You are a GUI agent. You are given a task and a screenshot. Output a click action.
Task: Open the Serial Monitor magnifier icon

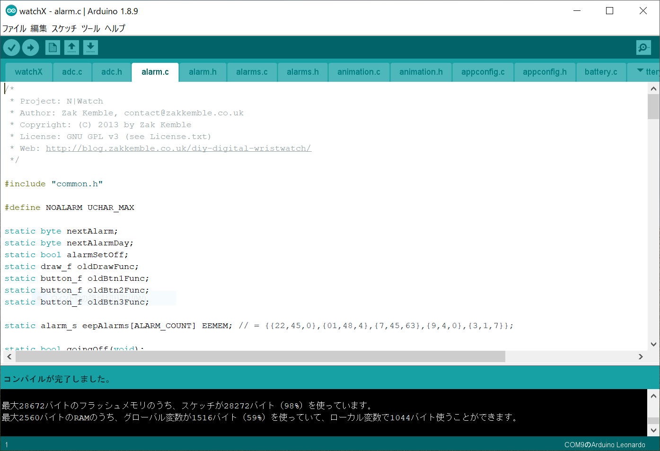(643, 47)
